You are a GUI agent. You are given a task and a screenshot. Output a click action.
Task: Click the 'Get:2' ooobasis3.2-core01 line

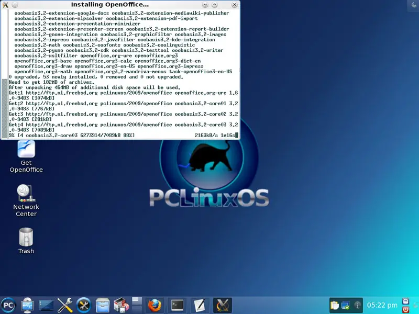tap(123, 106)
